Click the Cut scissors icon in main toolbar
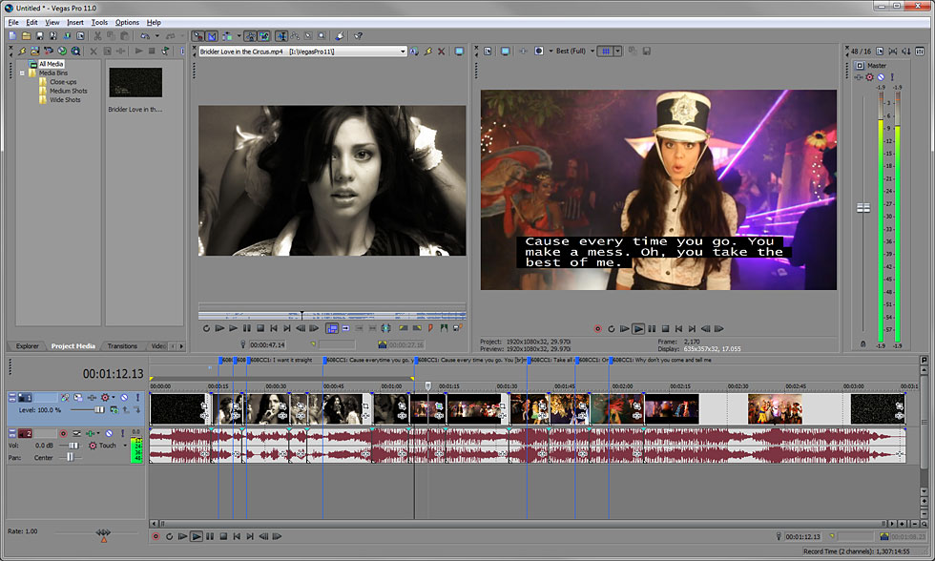The height and width of the screenshot is (561, 935). (97, 35)
